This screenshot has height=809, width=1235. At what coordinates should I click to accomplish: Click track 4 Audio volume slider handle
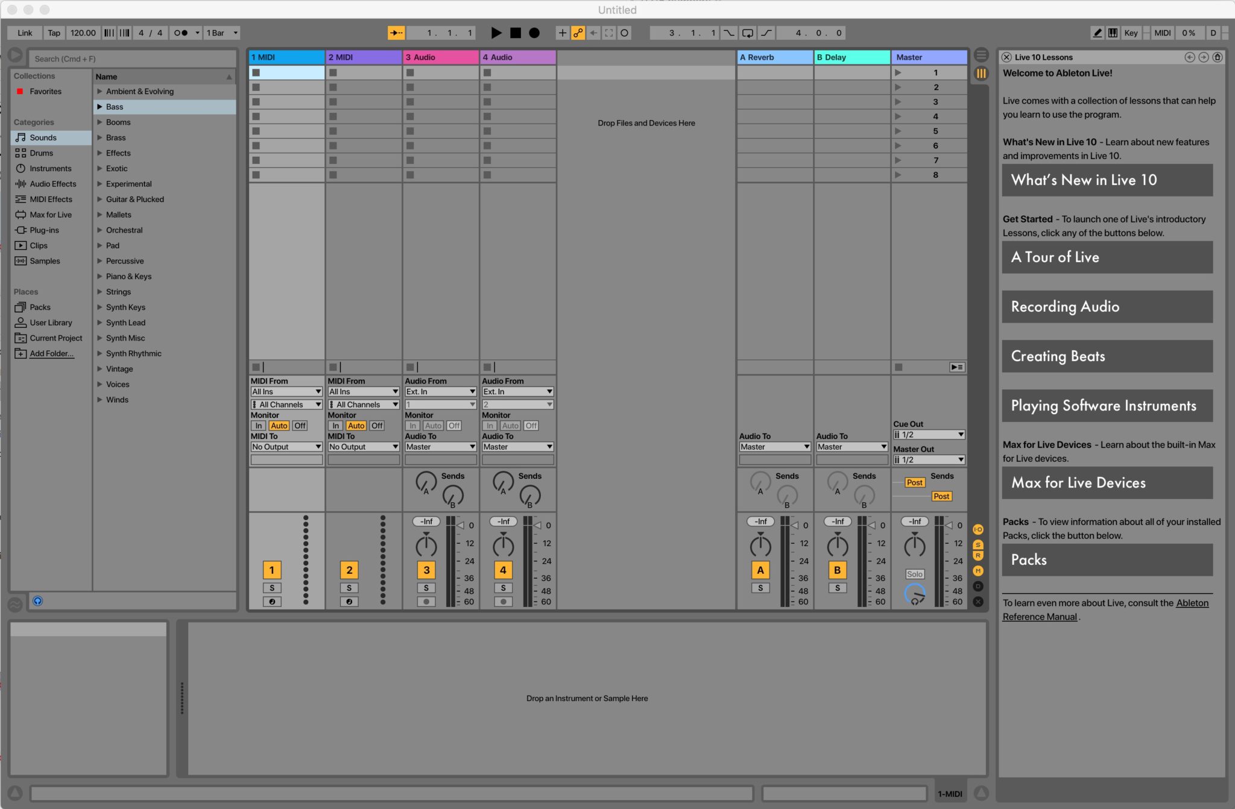538,526
